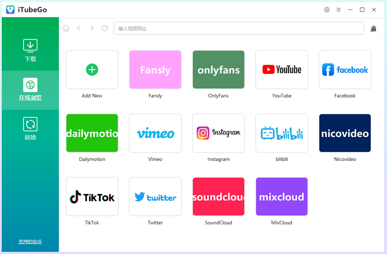The image size is (387, 254).
Task: Open the MixCloud site tile
Action: (282, 197)
